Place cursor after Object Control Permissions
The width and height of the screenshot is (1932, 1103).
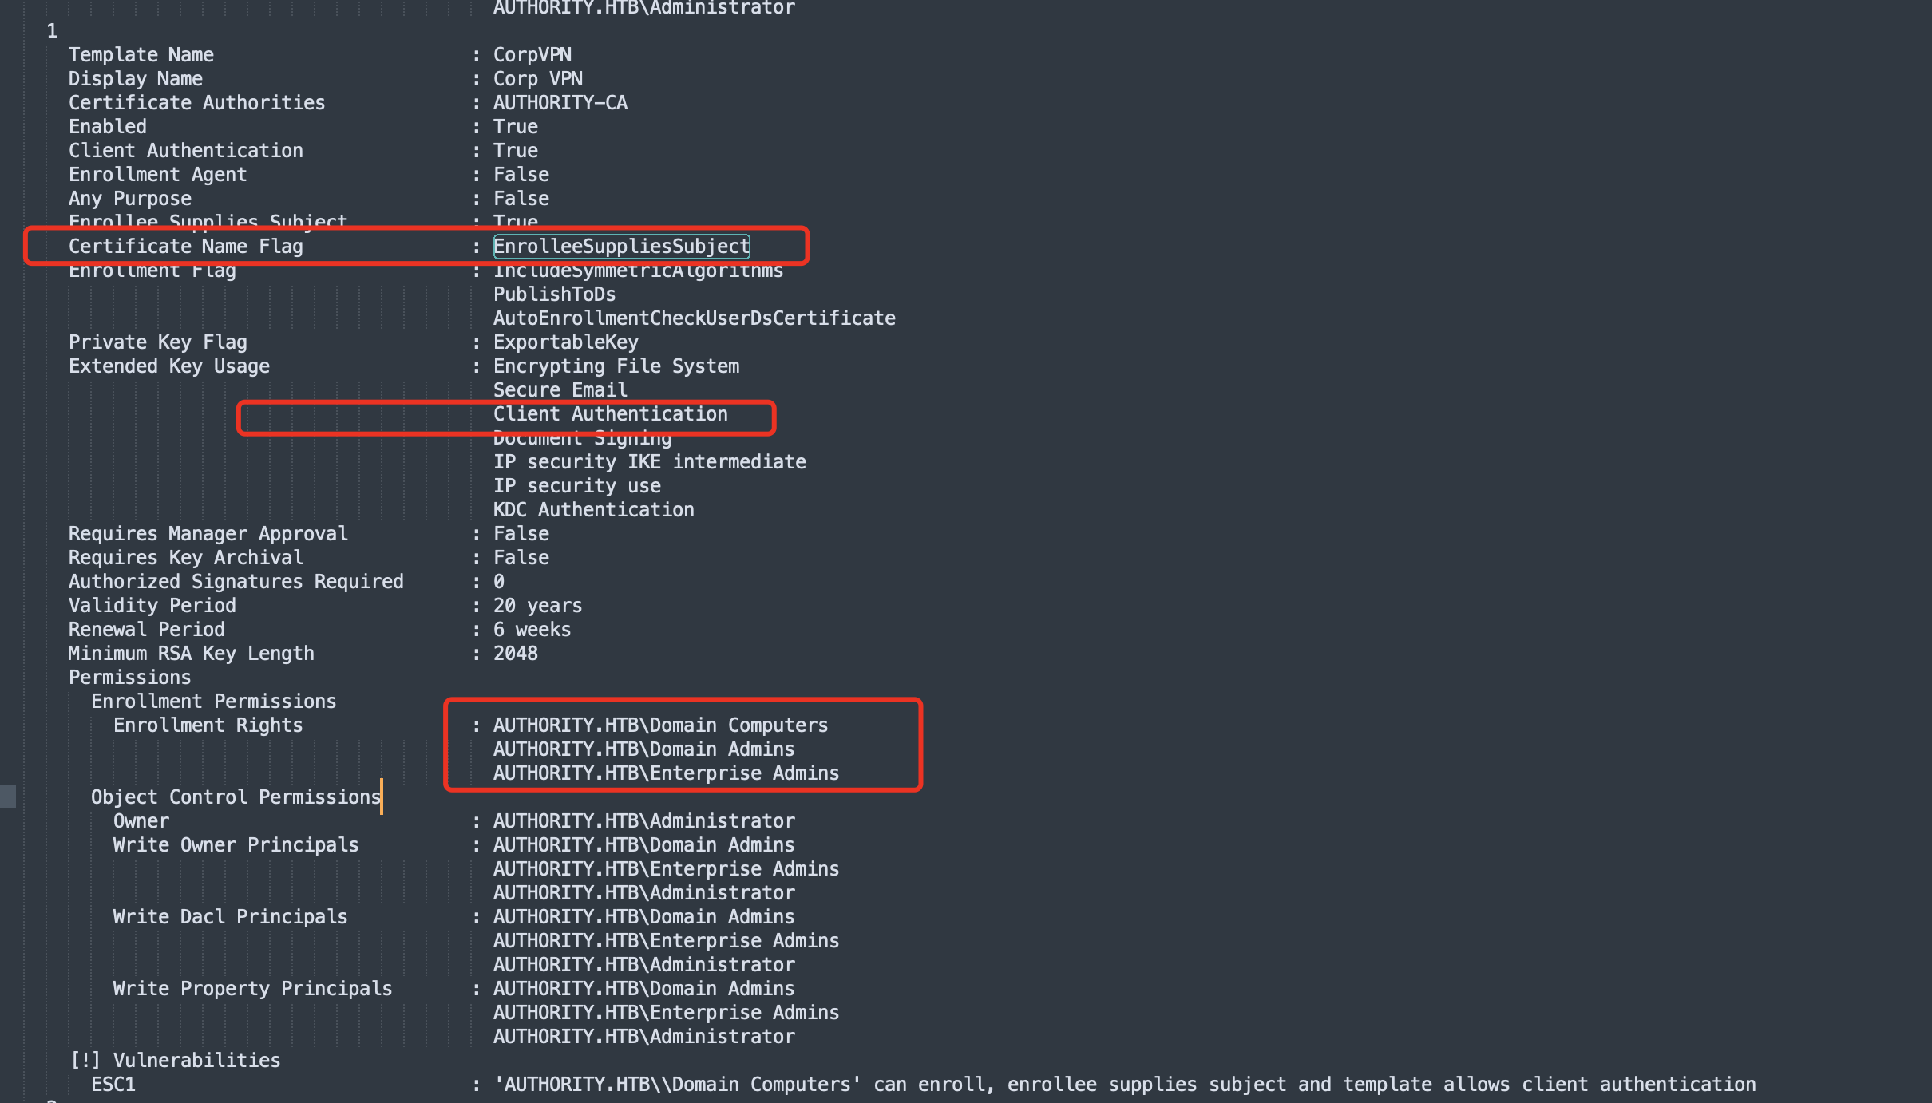[x=382, y=797]
